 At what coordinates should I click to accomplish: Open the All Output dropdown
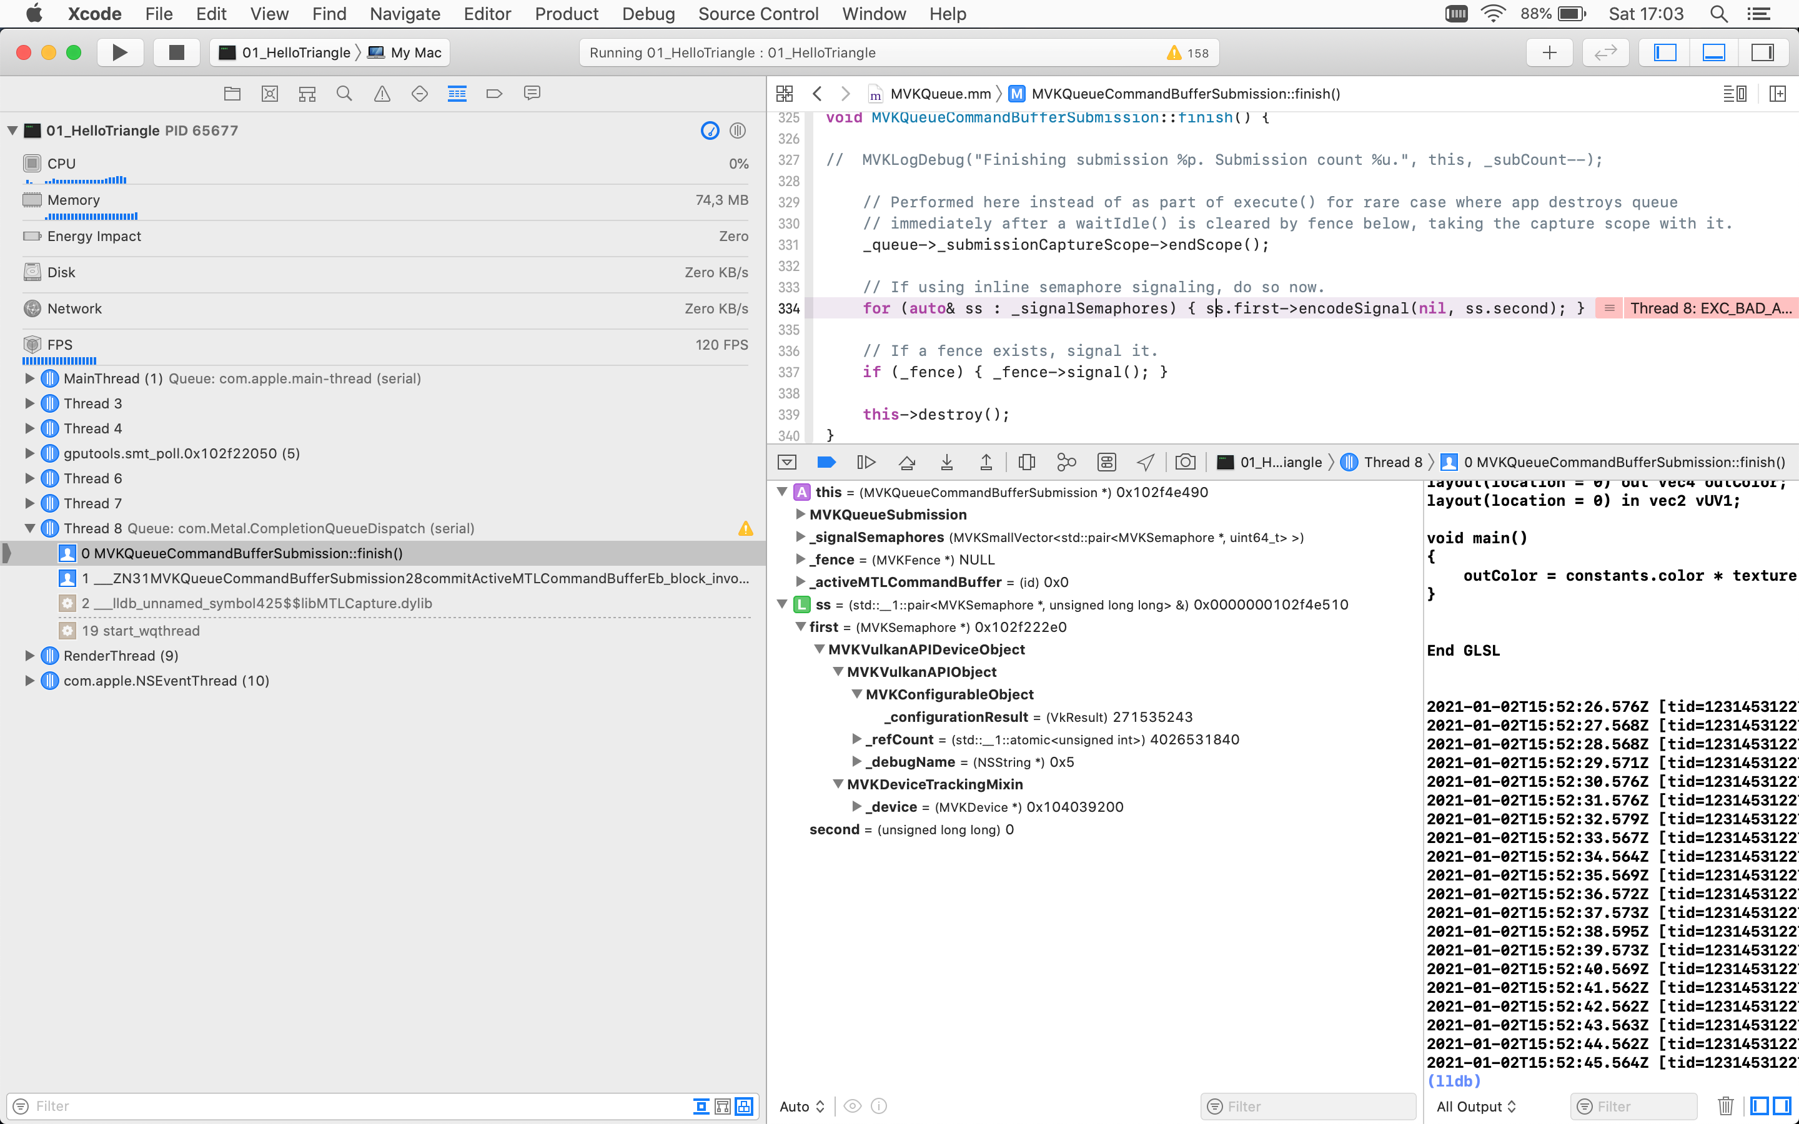[1475, 1106]
